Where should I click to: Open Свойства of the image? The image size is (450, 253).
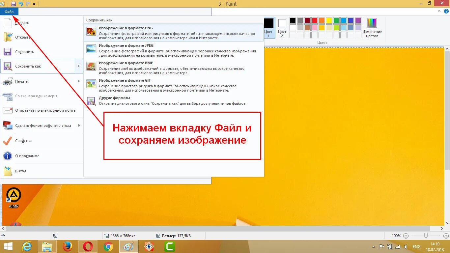pos(42,141)
